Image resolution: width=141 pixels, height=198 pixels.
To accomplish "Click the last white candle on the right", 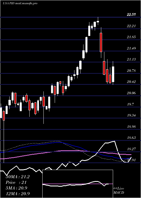I will pos(113,74).
